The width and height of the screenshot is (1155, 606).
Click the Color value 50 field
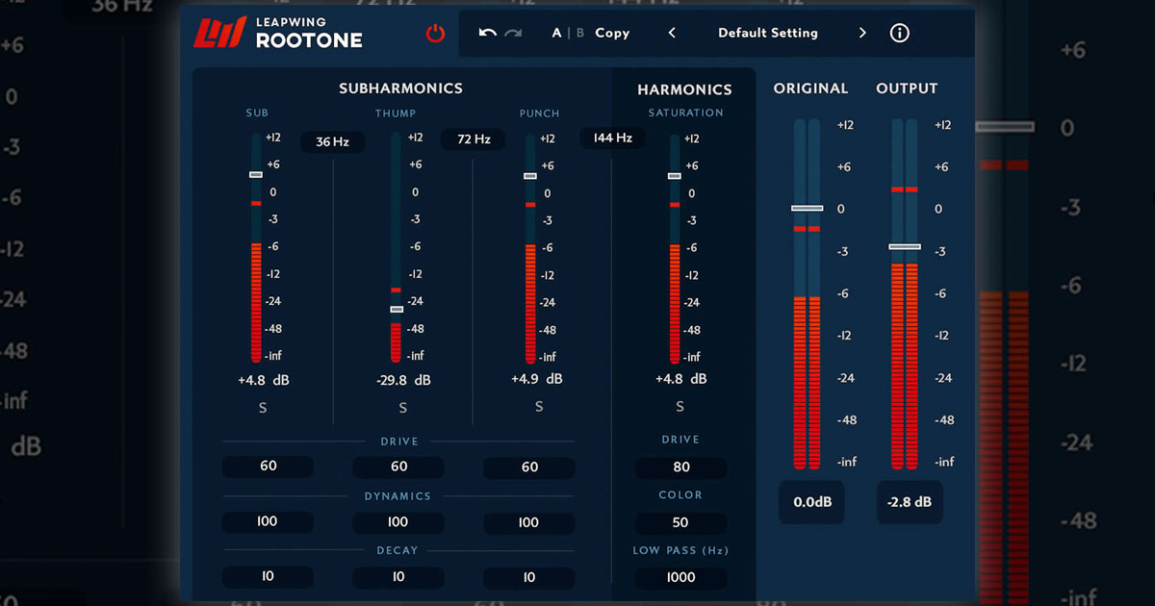pyautogui.click(x=680, y=522)
